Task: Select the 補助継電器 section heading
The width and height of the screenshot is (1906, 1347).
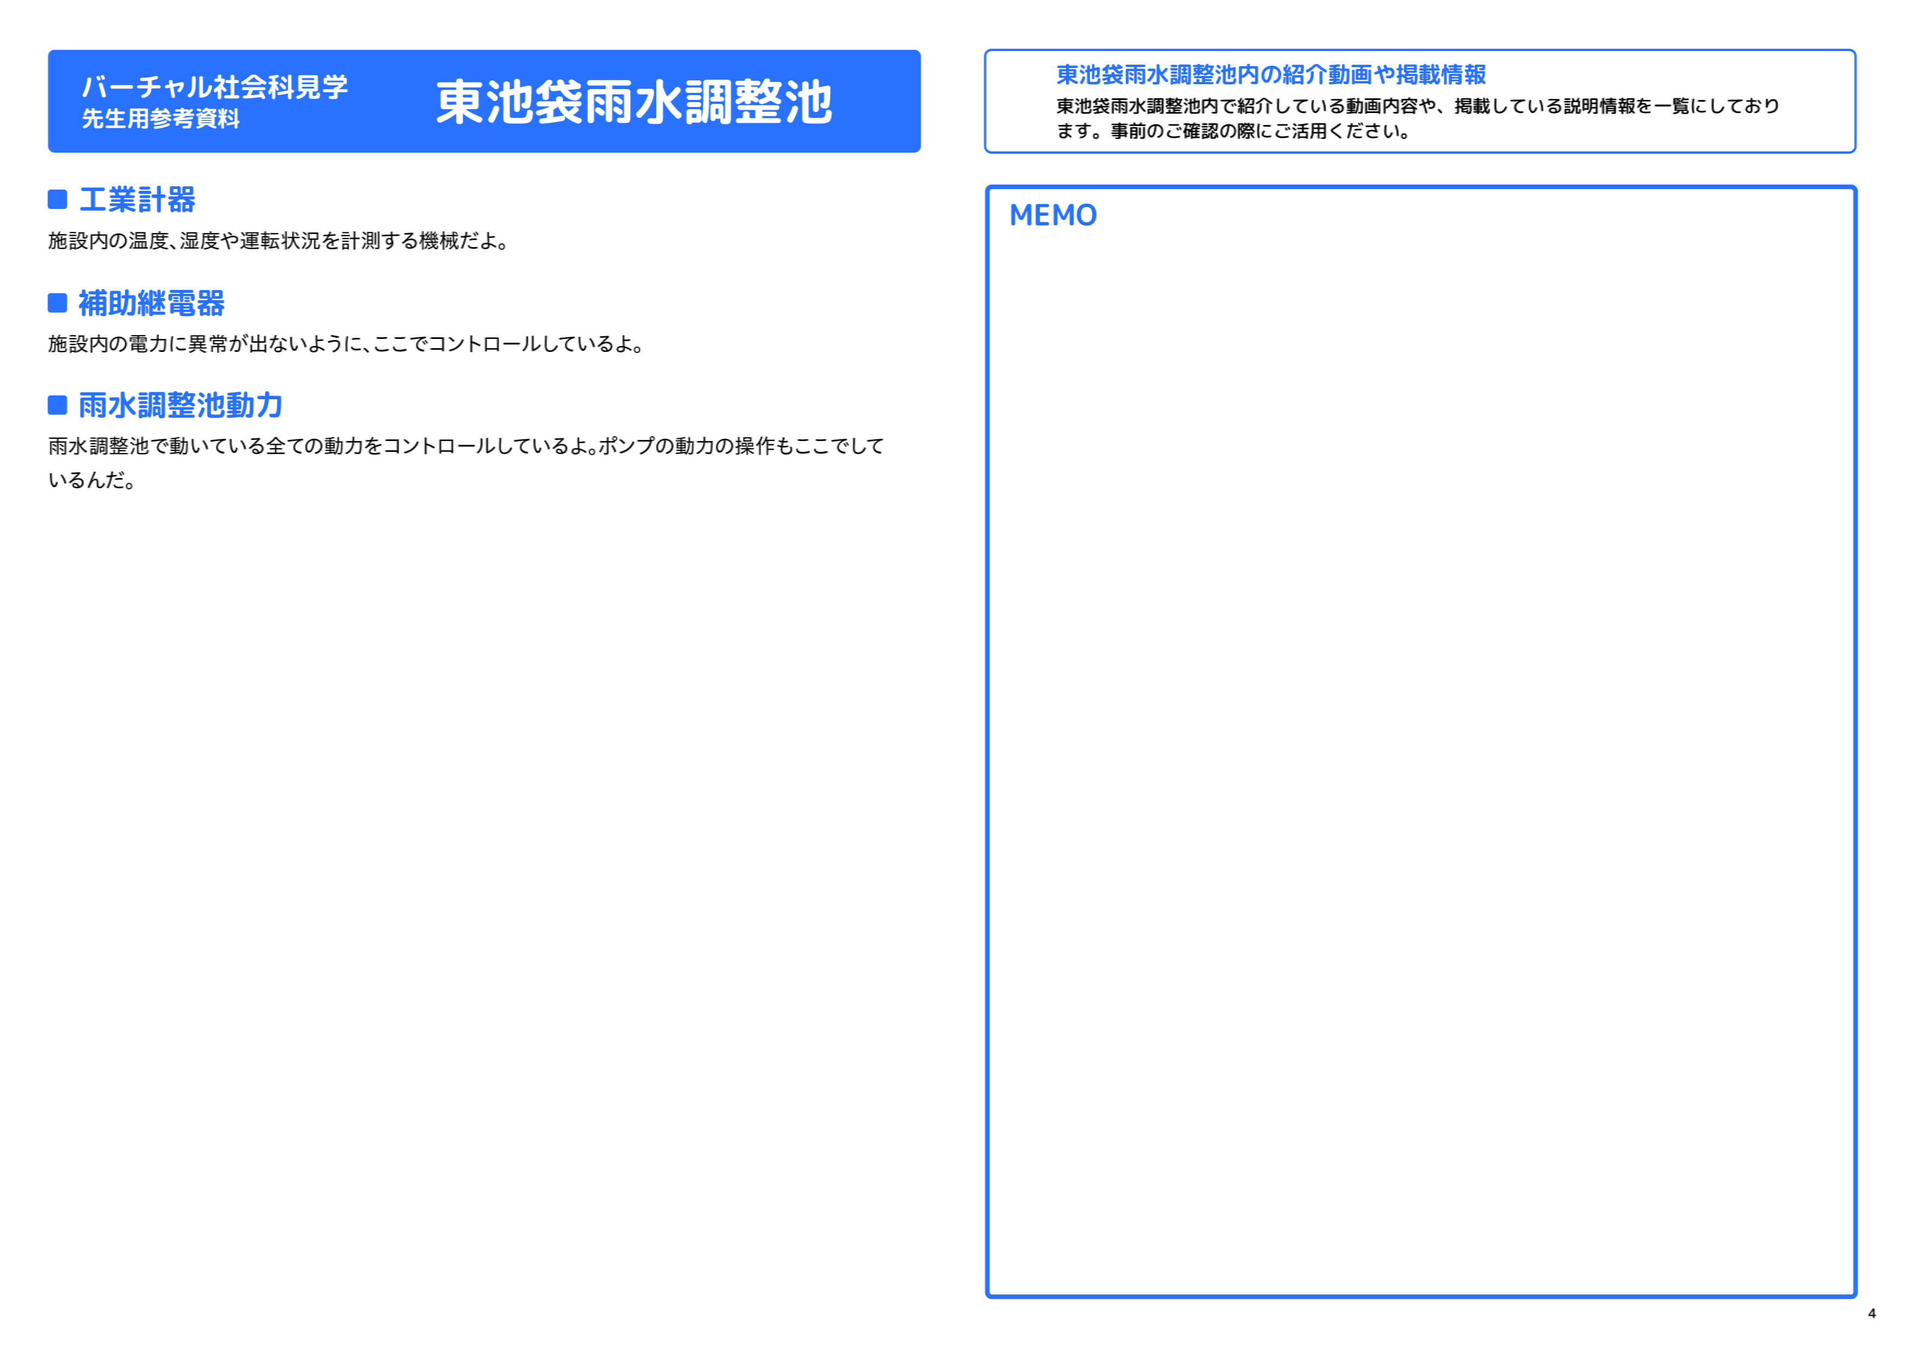Action: pos(152,303)
